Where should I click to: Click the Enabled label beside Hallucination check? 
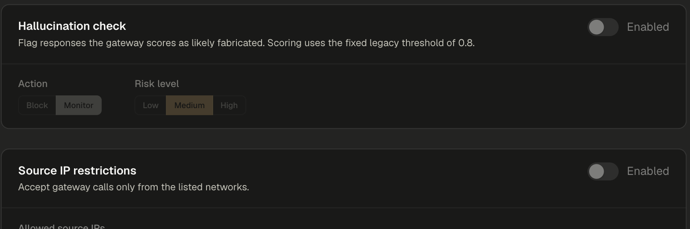pos(648,27)
